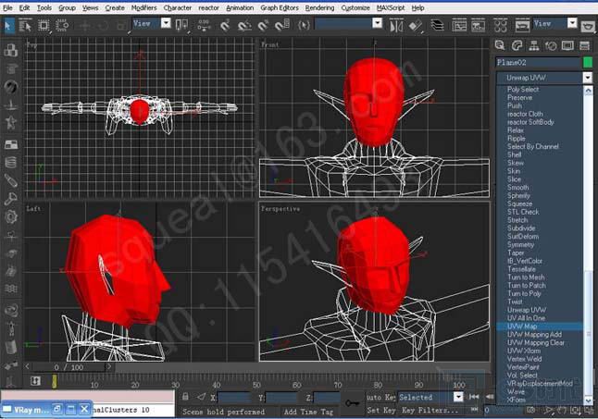
Task: Toggle the Percent Snap icon
Action: click(x=263, y=26)
